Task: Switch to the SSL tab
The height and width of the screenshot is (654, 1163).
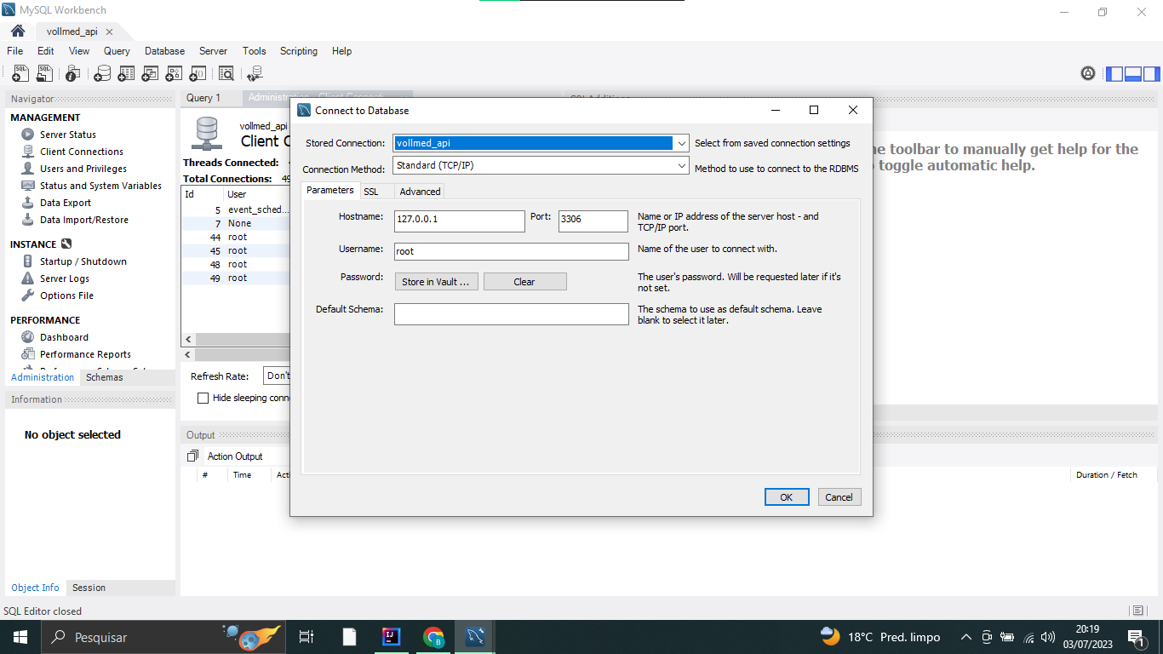Action: (371, 192)
